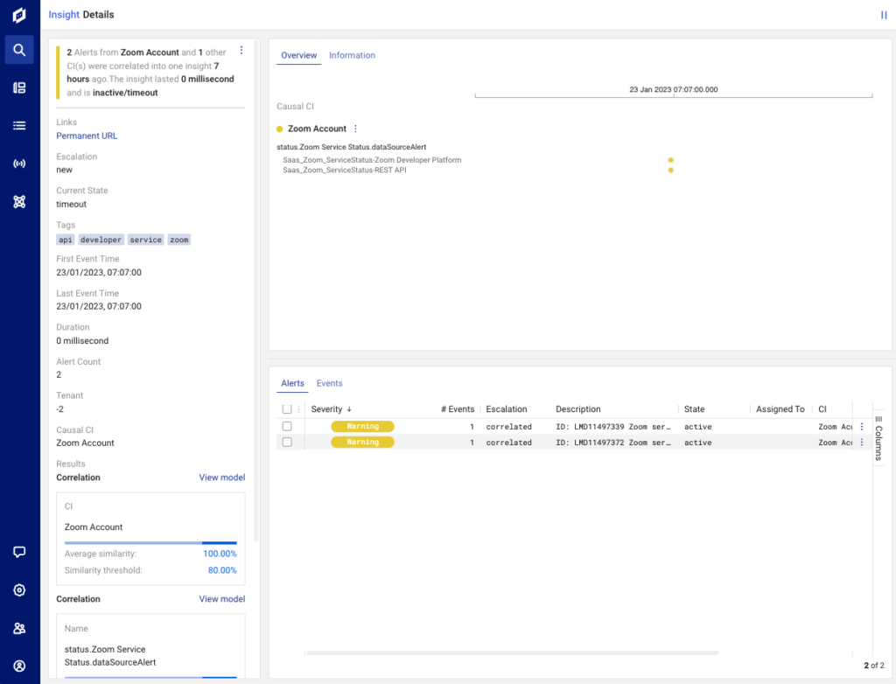
Task: Click View model for CI correlation
Action: 221,478
